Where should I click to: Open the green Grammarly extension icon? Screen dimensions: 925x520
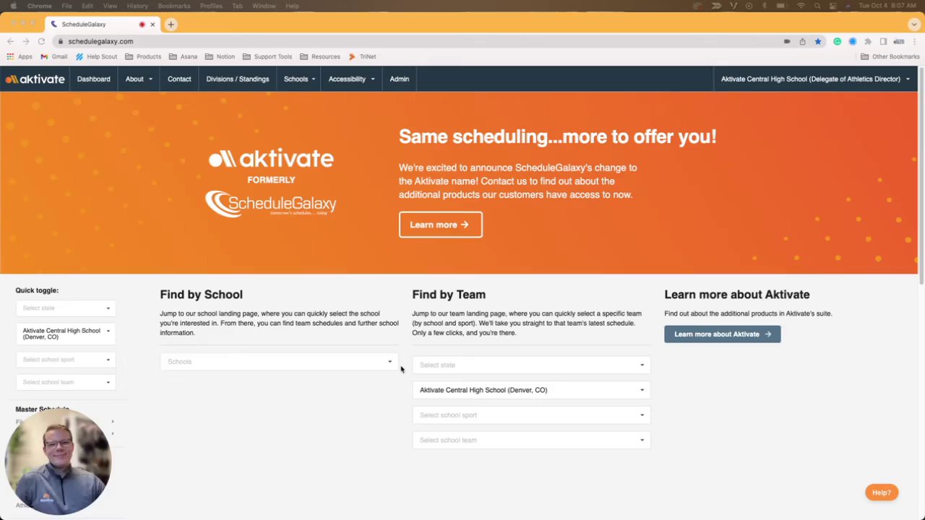(x=838, y=41)
